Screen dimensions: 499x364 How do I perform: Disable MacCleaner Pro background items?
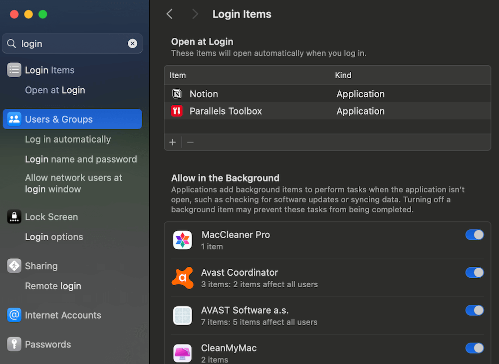tap(475, 234)
